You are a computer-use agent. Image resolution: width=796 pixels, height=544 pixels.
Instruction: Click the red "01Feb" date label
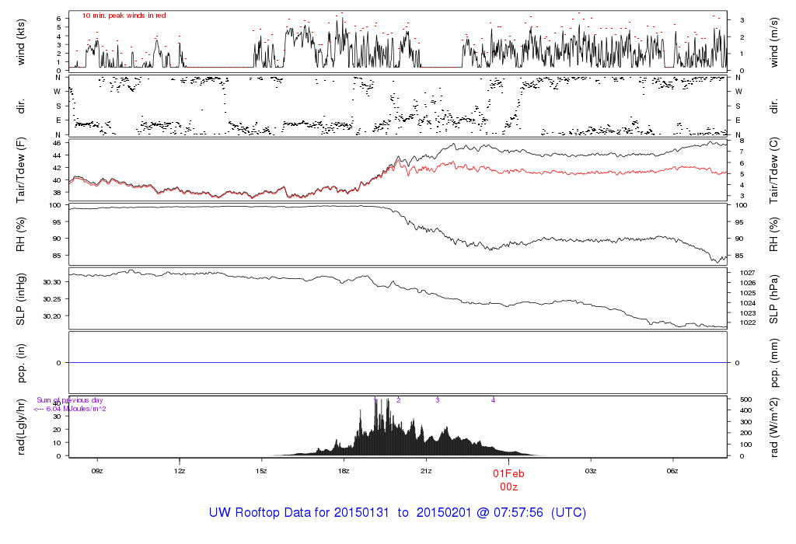point(508,474)
